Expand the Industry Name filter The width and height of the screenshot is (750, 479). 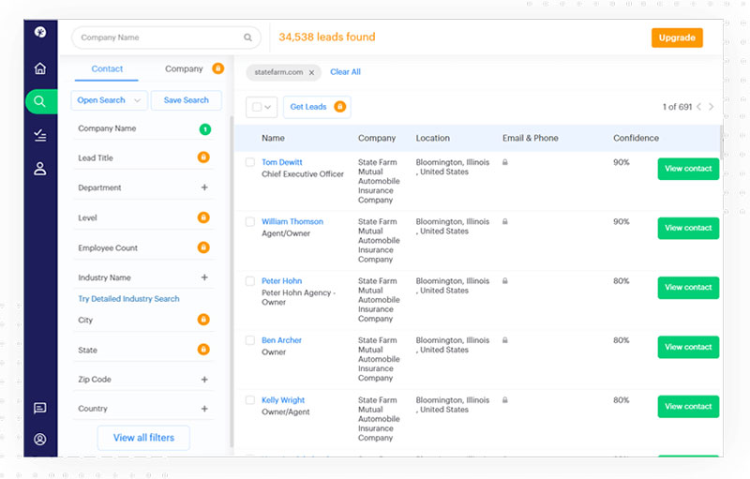204,277
